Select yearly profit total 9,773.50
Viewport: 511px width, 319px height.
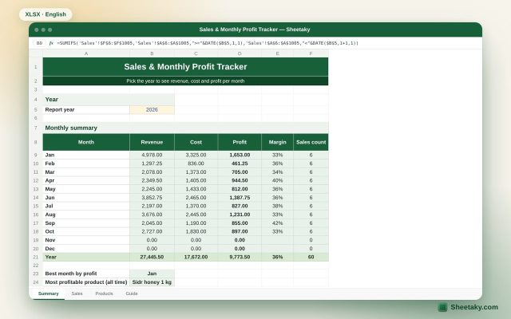pos(240,257)
